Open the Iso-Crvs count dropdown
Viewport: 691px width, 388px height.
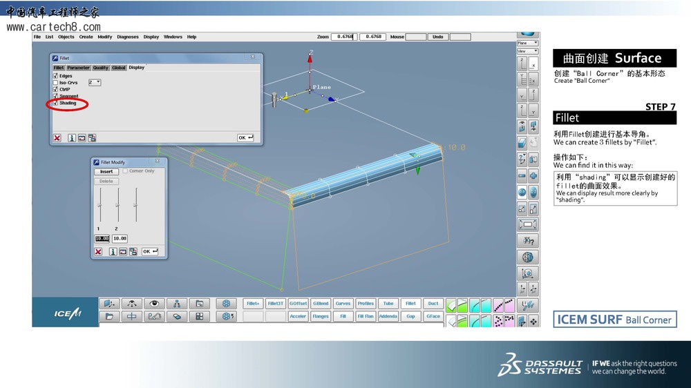tap(95, 82)
